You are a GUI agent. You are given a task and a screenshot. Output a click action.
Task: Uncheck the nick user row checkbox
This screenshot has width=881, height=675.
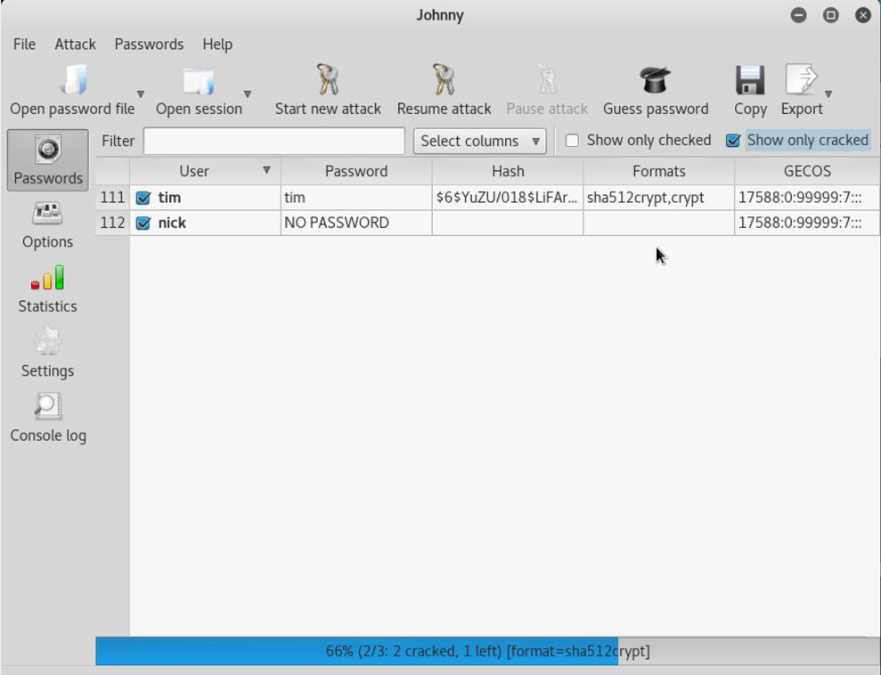(143, 223)
